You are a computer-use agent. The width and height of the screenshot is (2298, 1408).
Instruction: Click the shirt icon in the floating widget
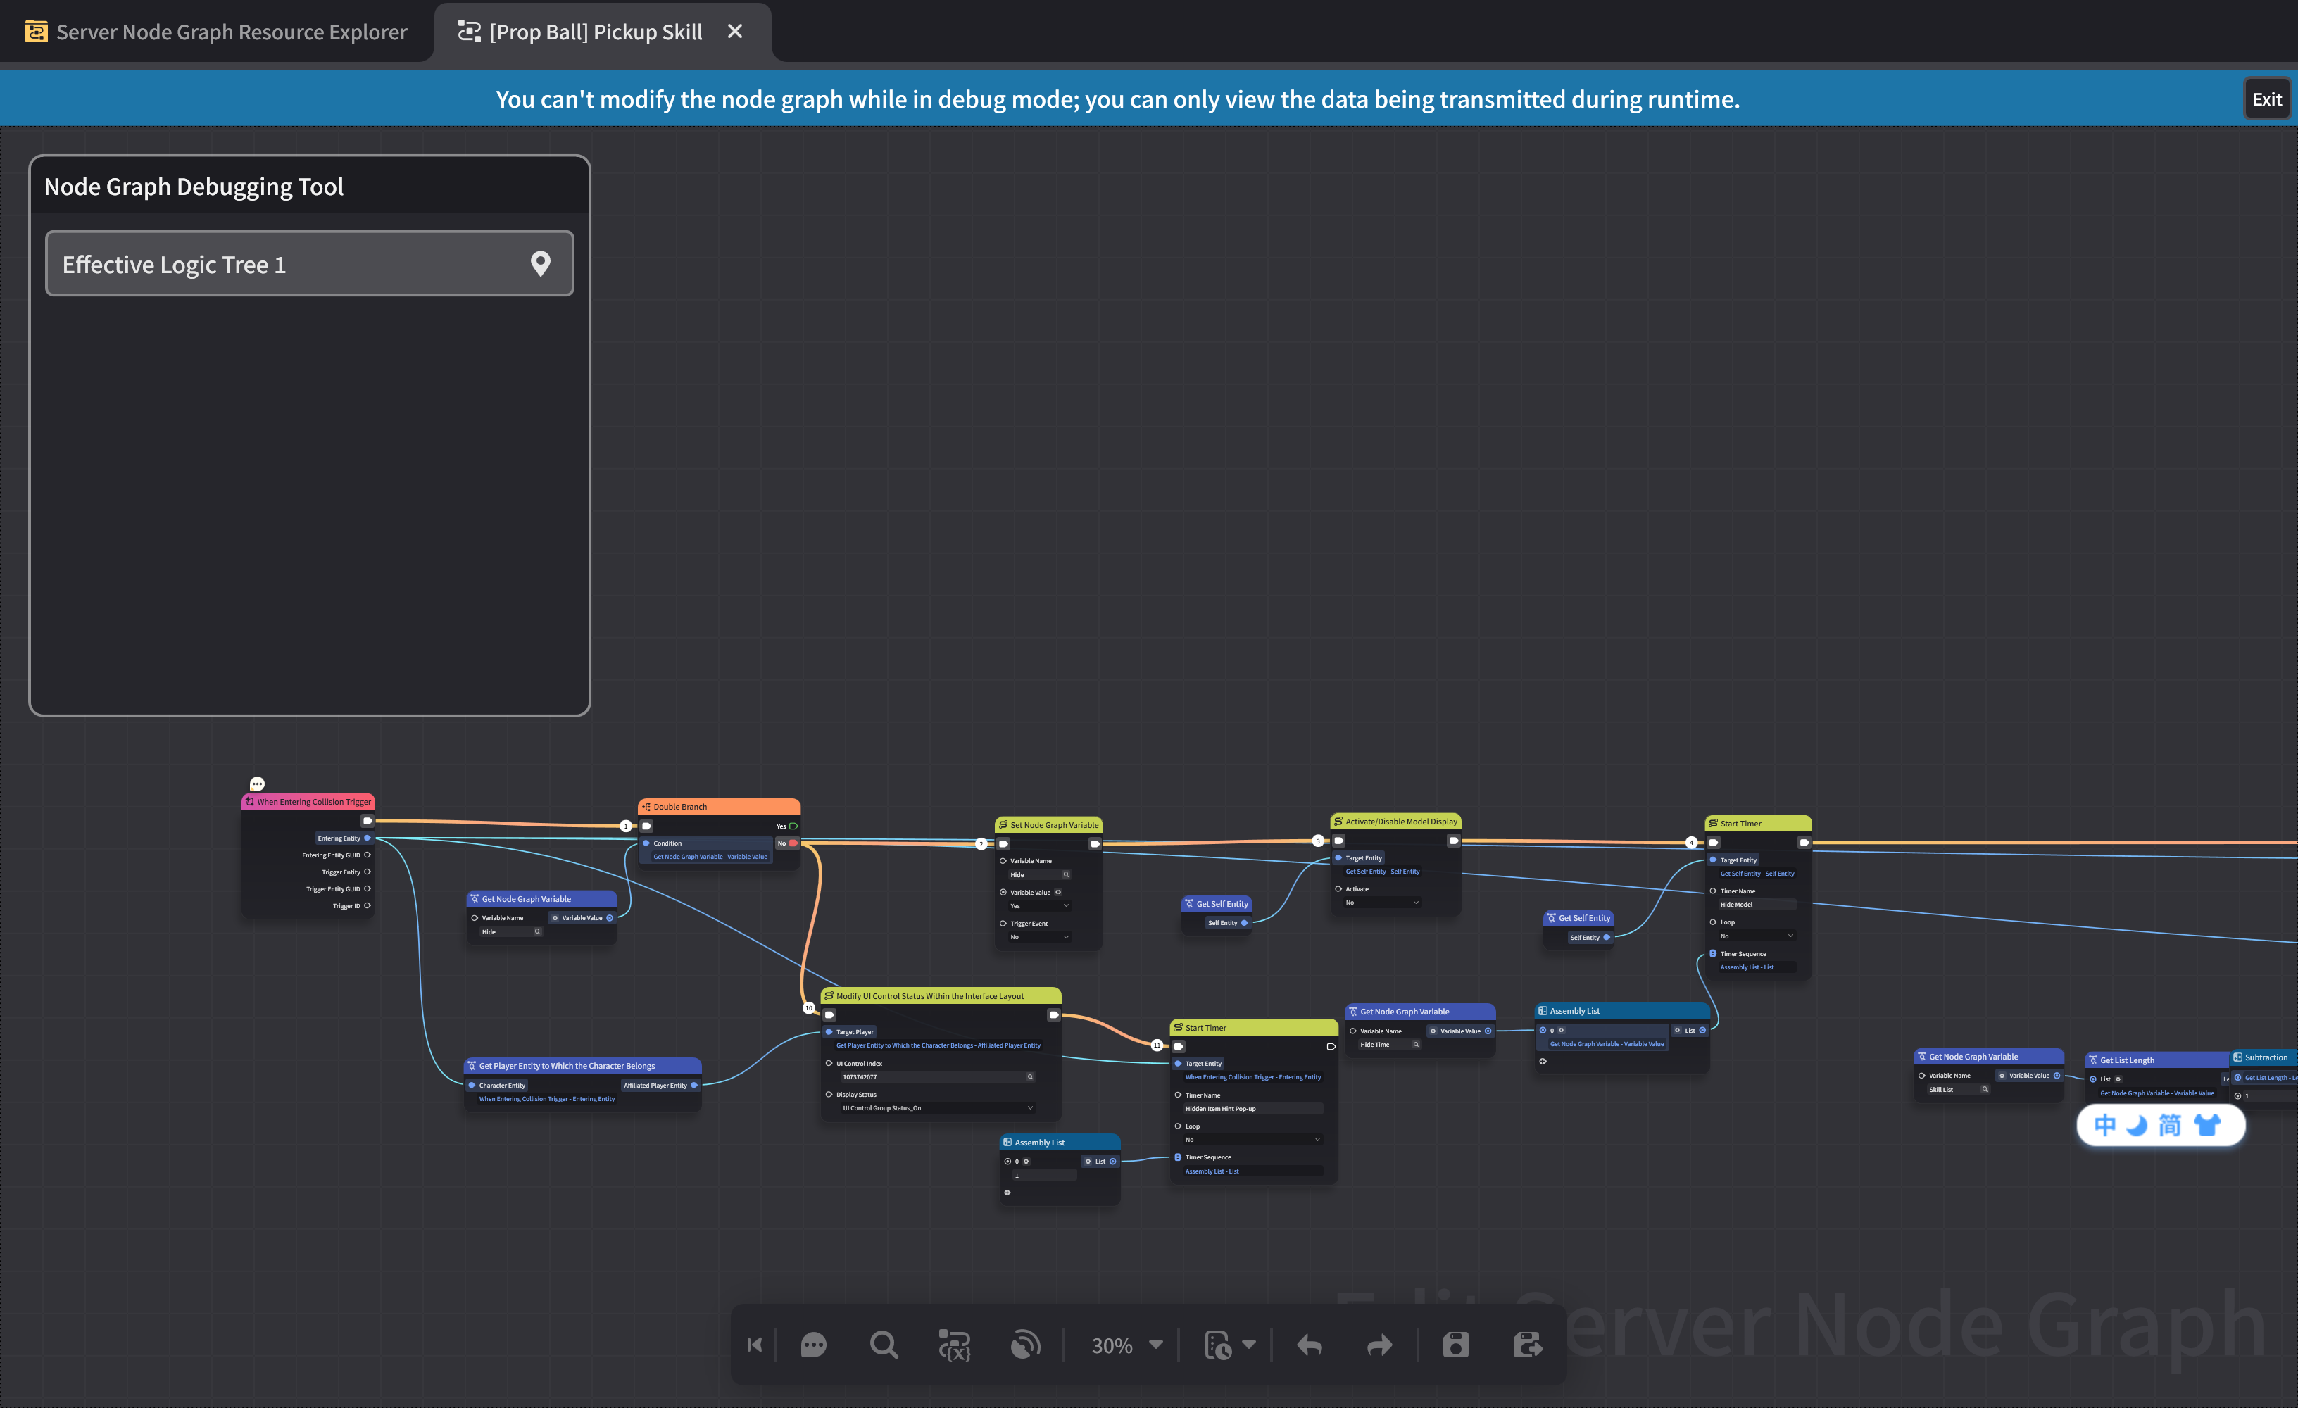2206,1126
